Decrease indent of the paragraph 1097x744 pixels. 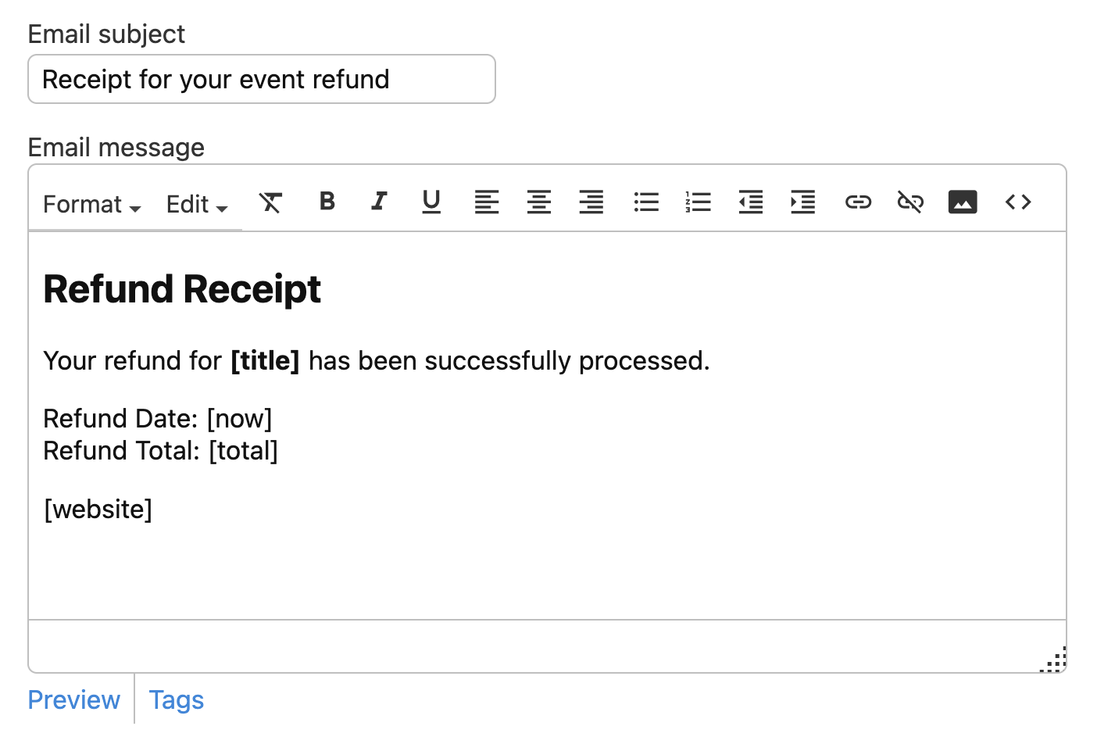pos(751,202)
